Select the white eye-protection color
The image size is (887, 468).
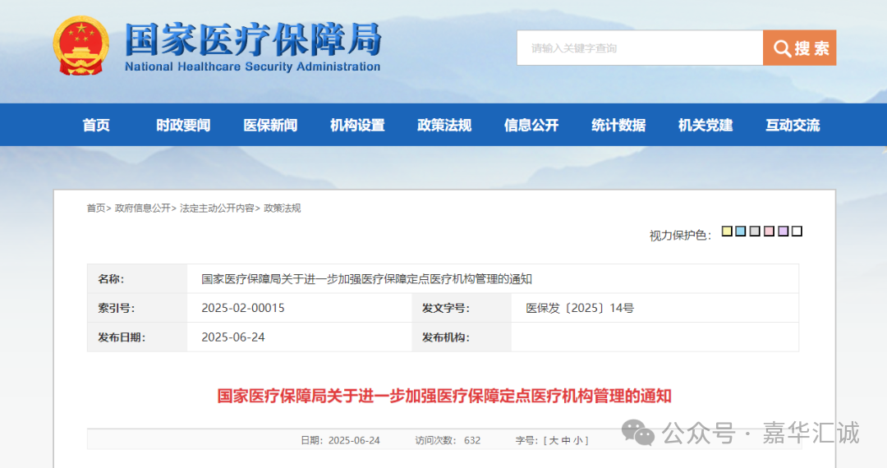coord(797,232)
